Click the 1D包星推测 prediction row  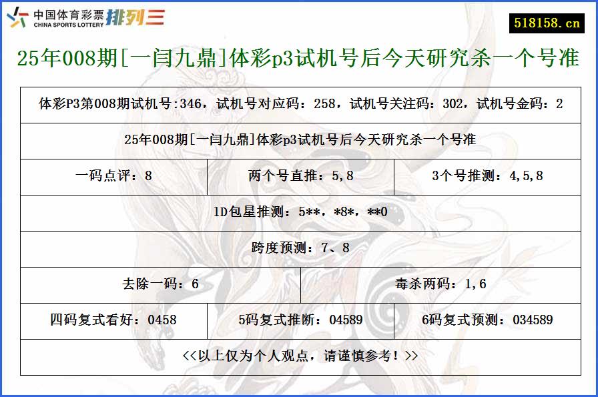[x=299, y=212]
